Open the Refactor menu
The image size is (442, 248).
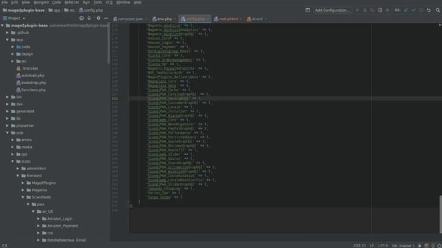[x=72, y=2]
